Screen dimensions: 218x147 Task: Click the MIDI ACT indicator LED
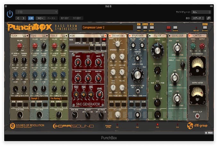coord(196,28)
